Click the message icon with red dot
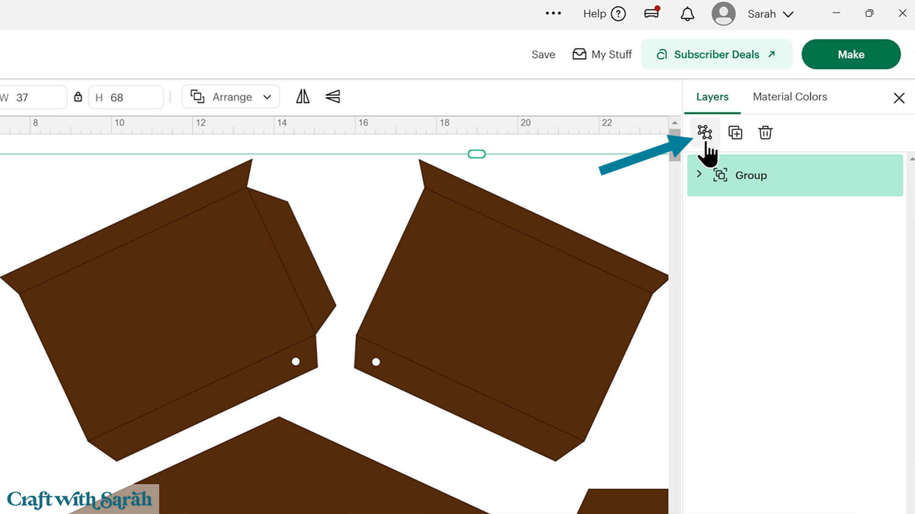The width and height of the screenshot is (915, 514). [651, 13]
